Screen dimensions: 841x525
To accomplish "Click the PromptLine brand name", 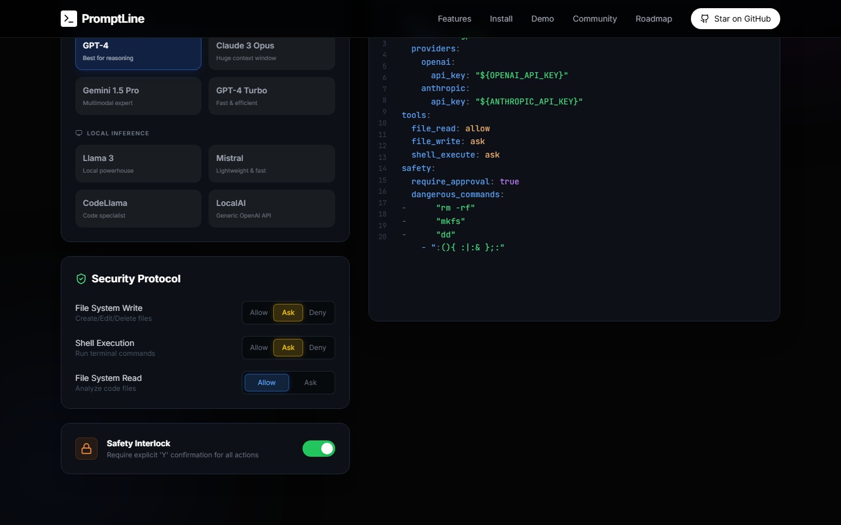I will (113, 19).
